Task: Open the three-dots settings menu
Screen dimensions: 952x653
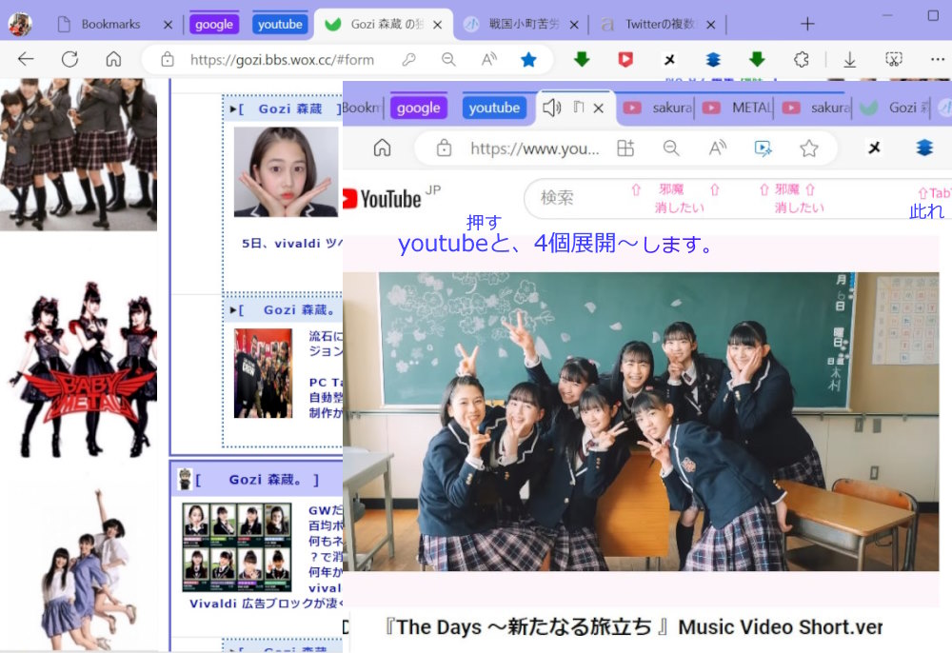Action: coord(937,59)
